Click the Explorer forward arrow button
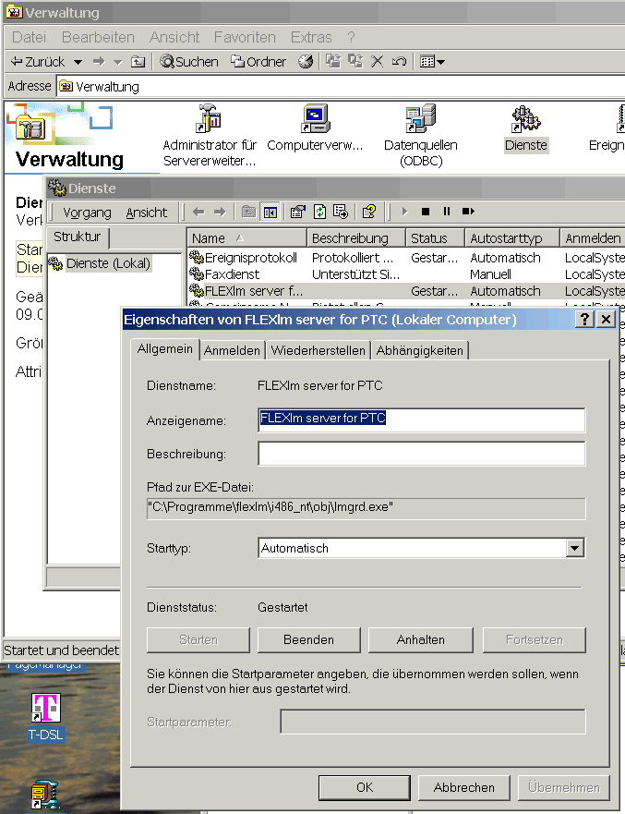The width and height of the screenshot is (625, 814). (99, 62)
